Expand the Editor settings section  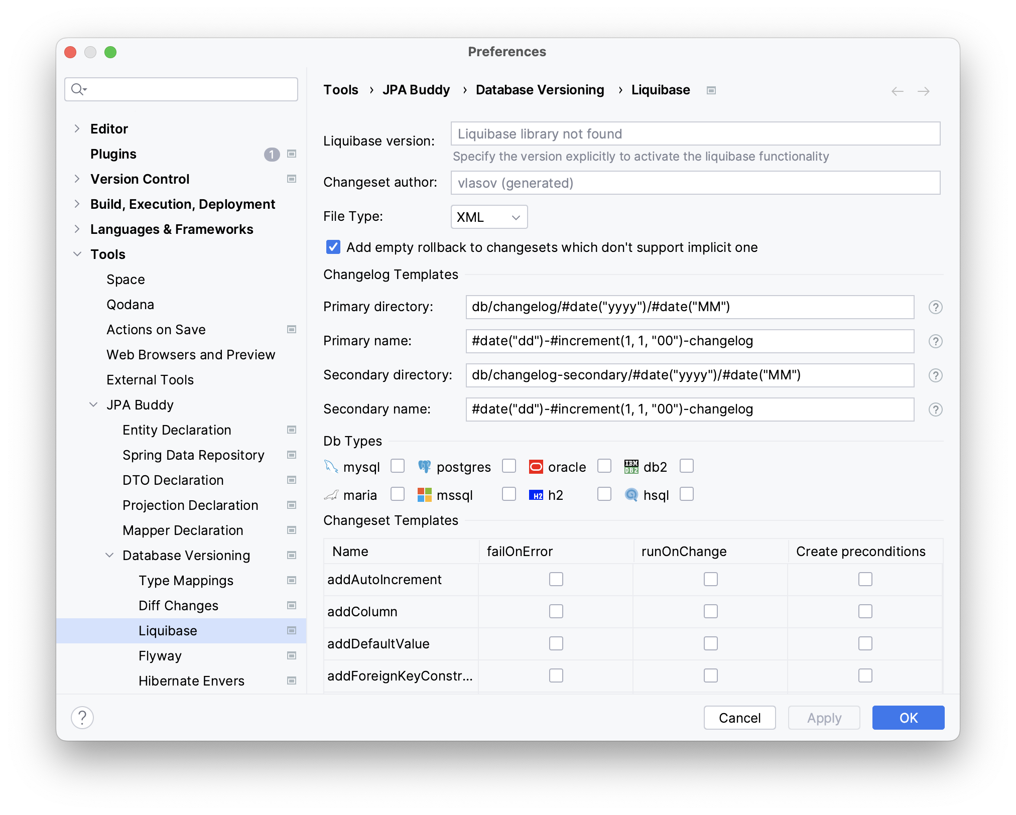tap(77, 128)
